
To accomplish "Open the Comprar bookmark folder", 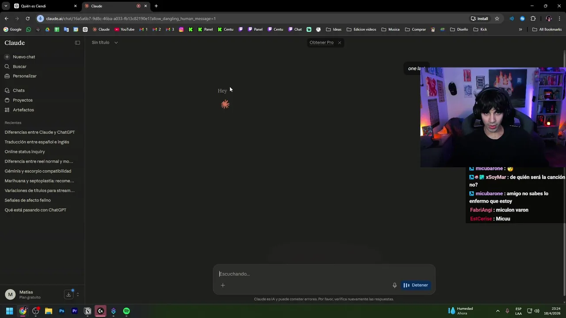I will click(415, 30).
